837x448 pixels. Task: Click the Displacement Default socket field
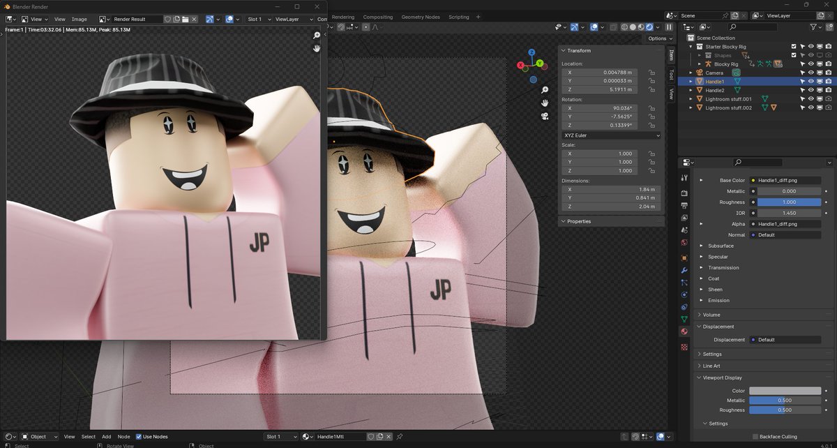786,340
